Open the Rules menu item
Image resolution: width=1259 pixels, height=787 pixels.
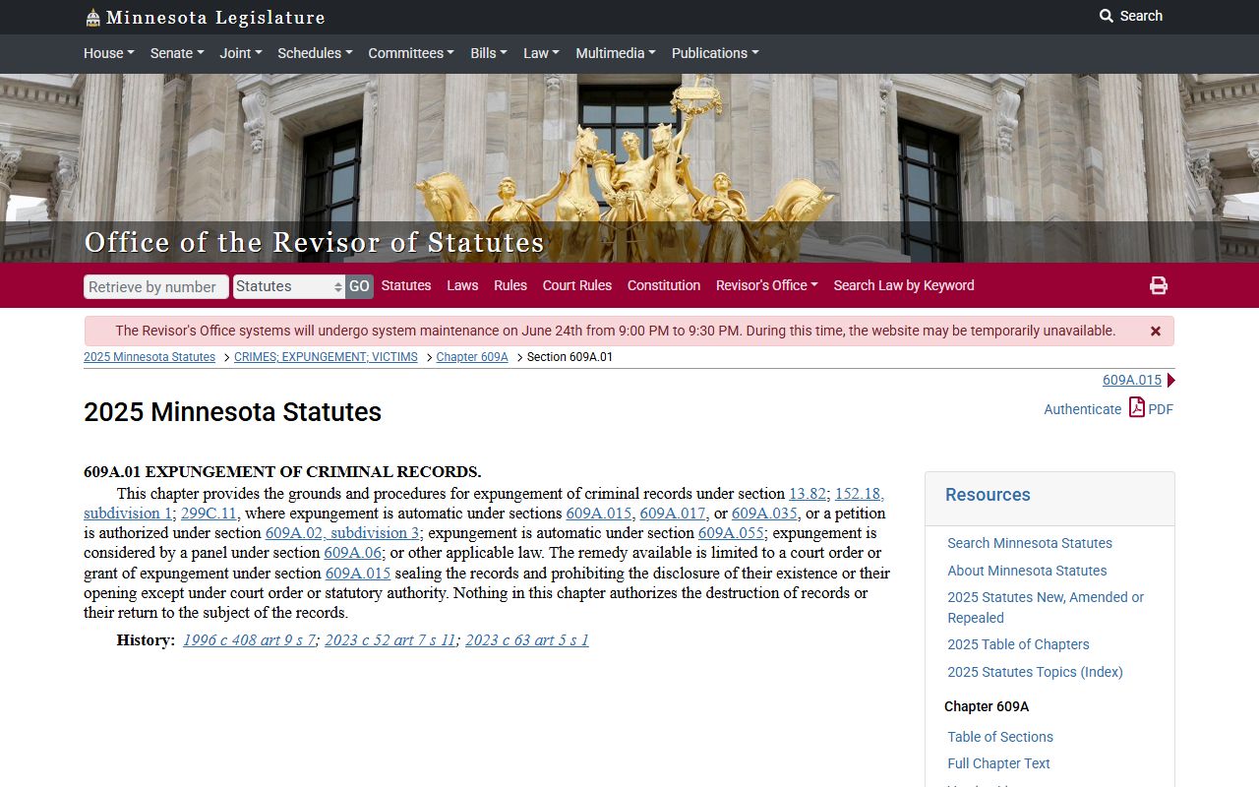pyautogui.click(x=510, y=285)
